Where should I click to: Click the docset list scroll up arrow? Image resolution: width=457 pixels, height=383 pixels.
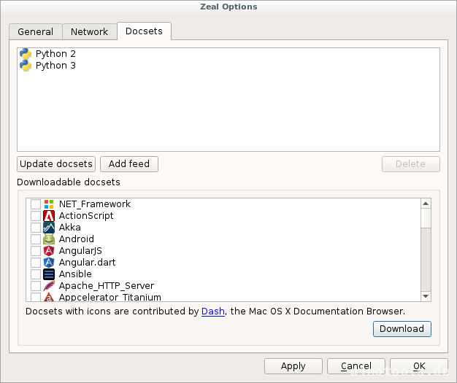426,204
